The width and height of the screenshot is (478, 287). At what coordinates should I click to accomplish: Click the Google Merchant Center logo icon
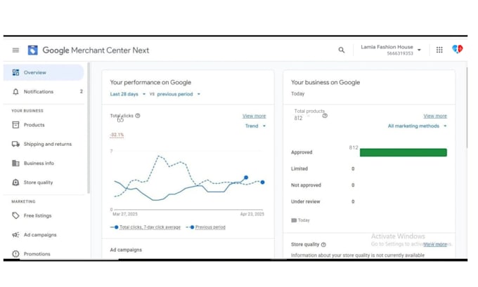(x=32, y=51)
